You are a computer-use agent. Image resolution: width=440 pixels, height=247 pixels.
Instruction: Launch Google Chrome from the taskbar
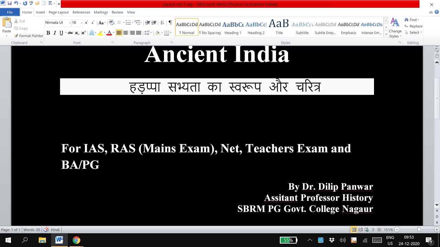[76, 240]
